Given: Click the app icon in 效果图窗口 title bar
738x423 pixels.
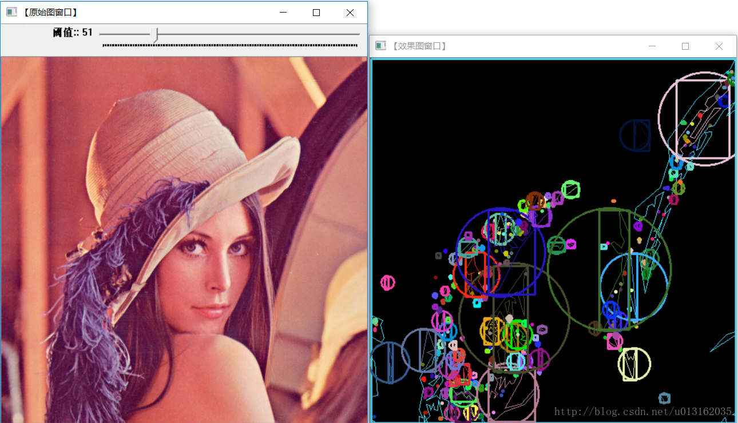Looking at the screenshot, I should pos(380,46).
